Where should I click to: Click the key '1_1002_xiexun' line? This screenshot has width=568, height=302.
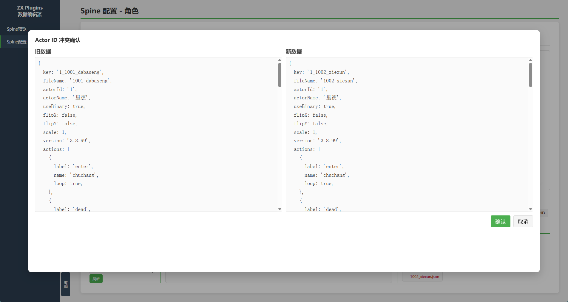tap(321, 72)
